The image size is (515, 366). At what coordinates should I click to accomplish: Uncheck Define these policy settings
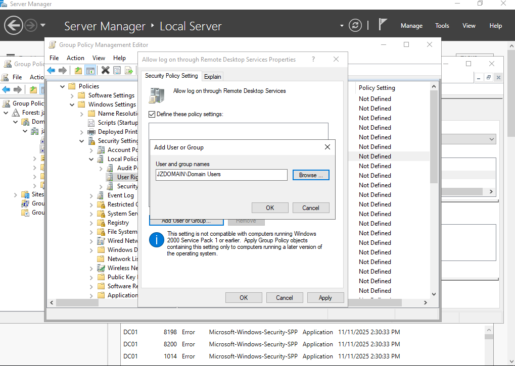coord(153,114)
